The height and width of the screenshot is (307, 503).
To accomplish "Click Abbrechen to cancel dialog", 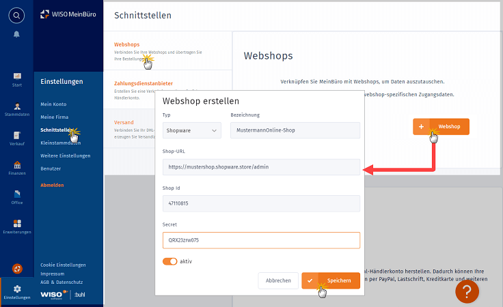I will point(278,280).
